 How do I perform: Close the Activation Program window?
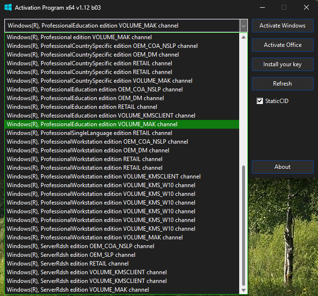[306, 8]
